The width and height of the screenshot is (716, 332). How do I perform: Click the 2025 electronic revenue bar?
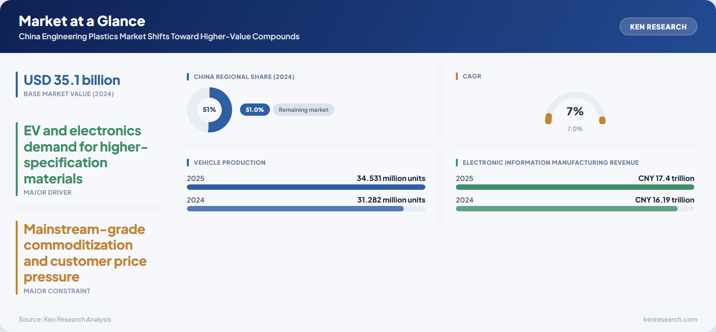click(575, 187)
